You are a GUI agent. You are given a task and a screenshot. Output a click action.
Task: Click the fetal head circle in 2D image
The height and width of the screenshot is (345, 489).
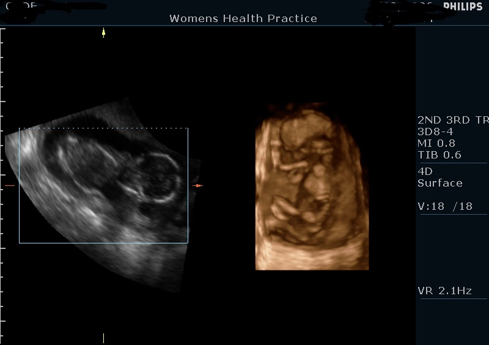(159, 178)
